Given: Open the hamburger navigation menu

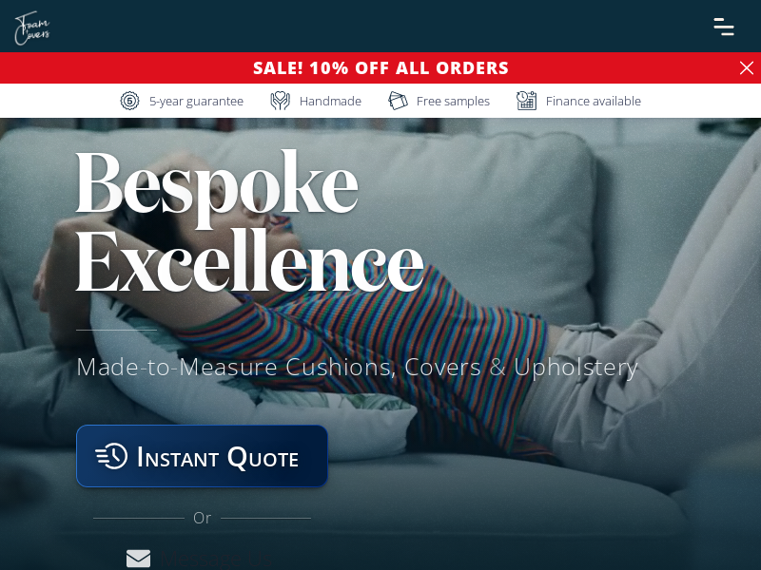Looking at the screenshot, I should click(724, 27).
